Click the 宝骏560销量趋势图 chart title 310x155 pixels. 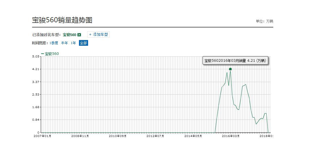tap(62, 20)
